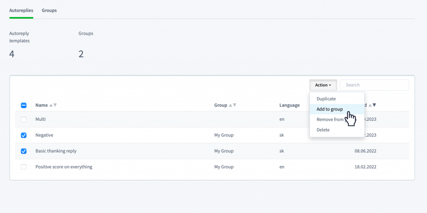Click the Group column header
The image size is (427, 213).
[221, 105]
